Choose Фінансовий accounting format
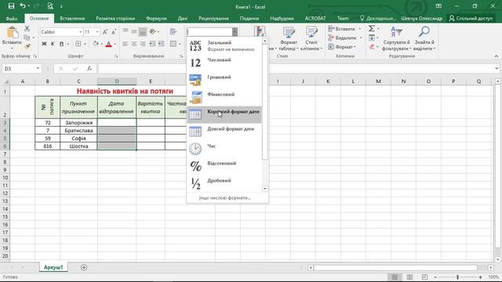502x282 pixels. coord(224,97)
